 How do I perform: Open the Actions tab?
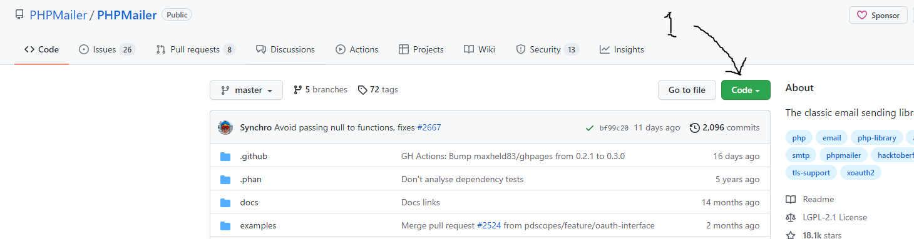[x=357, y=49]
